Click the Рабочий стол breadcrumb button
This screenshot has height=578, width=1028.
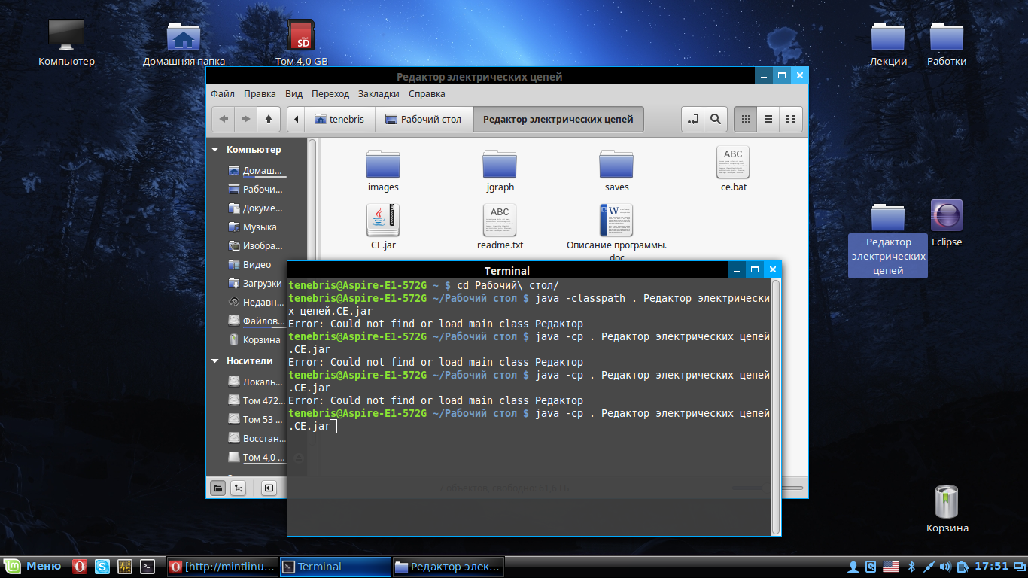pyautogui.click(x=423, y=119)
